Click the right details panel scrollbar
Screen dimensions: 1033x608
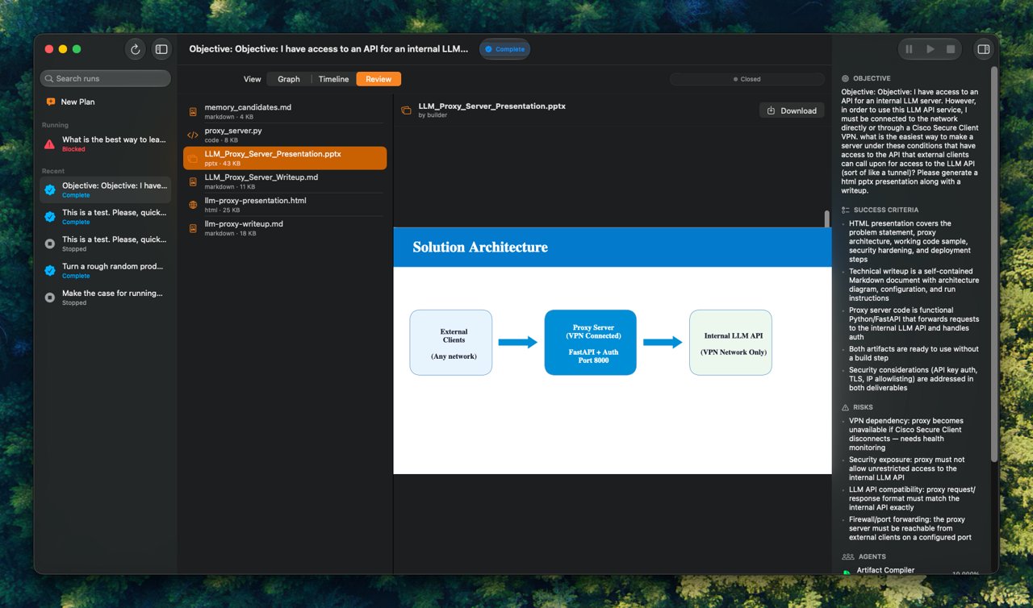point(994,266)
